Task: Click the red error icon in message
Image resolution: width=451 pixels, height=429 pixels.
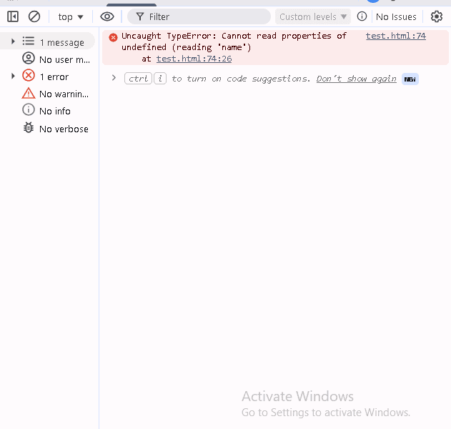Action: [113, 37]
